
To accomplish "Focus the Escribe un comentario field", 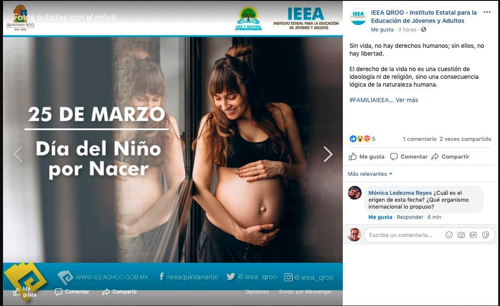I will [x=404, y=235].
